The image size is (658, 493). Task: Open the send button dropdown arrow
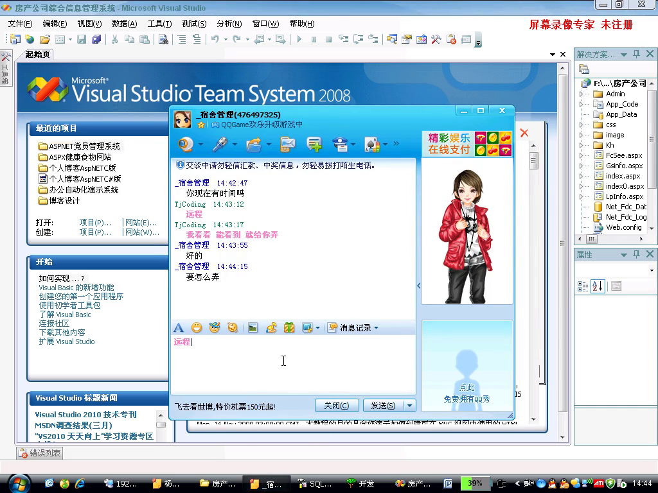(409, 406)
